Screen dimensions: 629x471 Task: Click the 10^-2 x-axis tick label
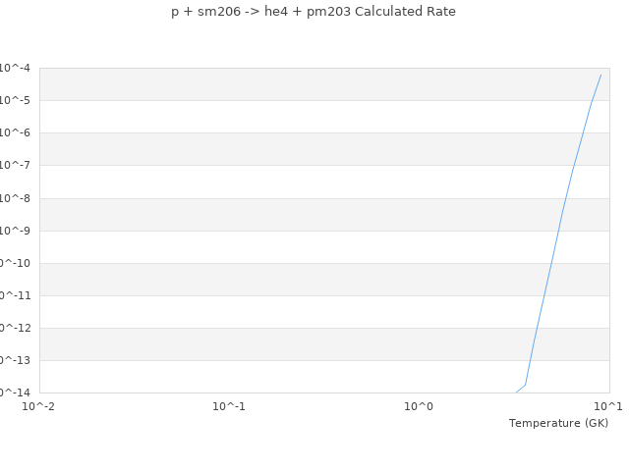click(39, 406)
